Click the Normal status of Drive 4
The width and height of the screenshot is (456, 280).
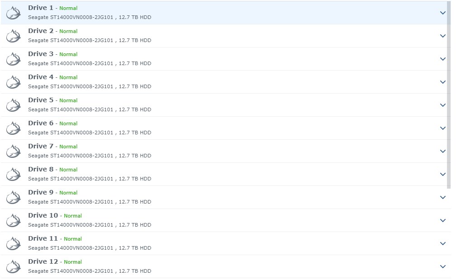(68, 77)
